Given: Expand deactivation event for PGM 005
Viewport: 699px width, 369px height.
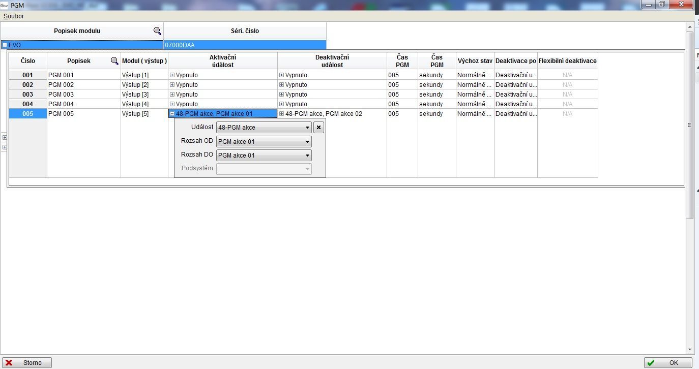Looking at the screenshot, I should (282, 114).
